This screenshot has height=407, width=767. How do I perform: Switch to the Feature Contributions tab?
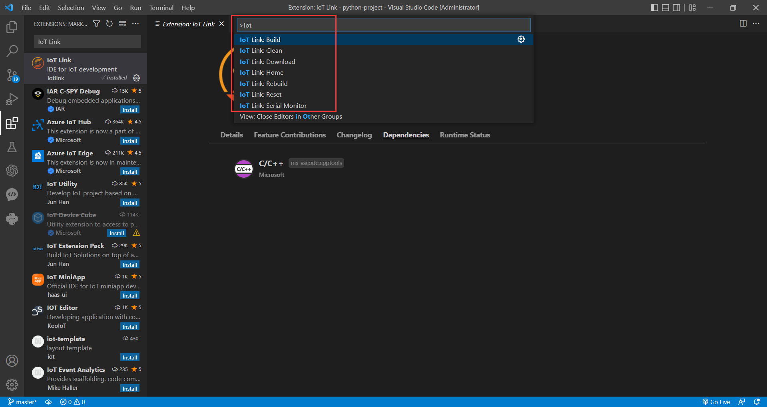[x=290, y=135]
